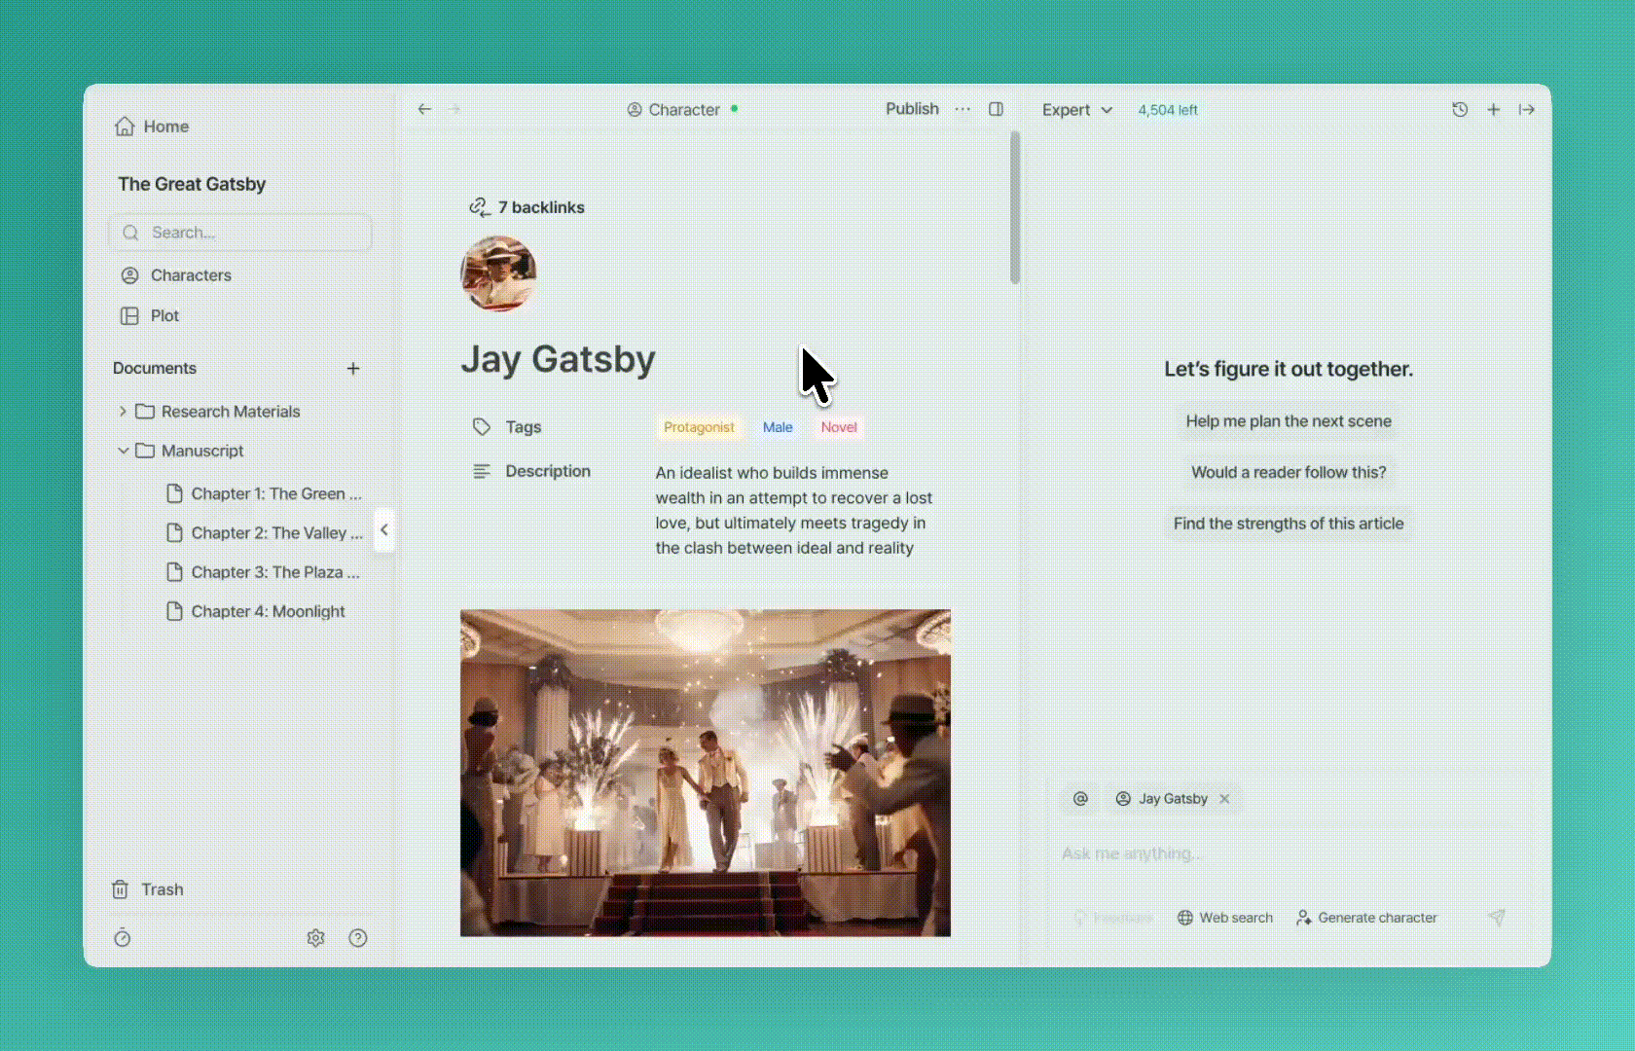
Task: Click the Protagonist tag
Action: [699, 427]
